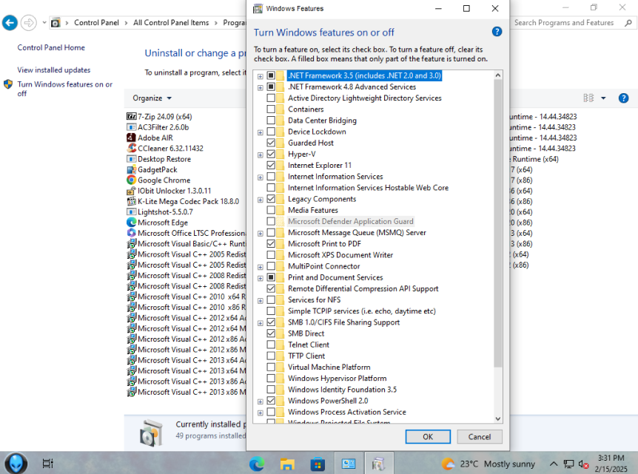Open File Explorer from the taskbar
The image size is (638, 474).
click(287, 464)
